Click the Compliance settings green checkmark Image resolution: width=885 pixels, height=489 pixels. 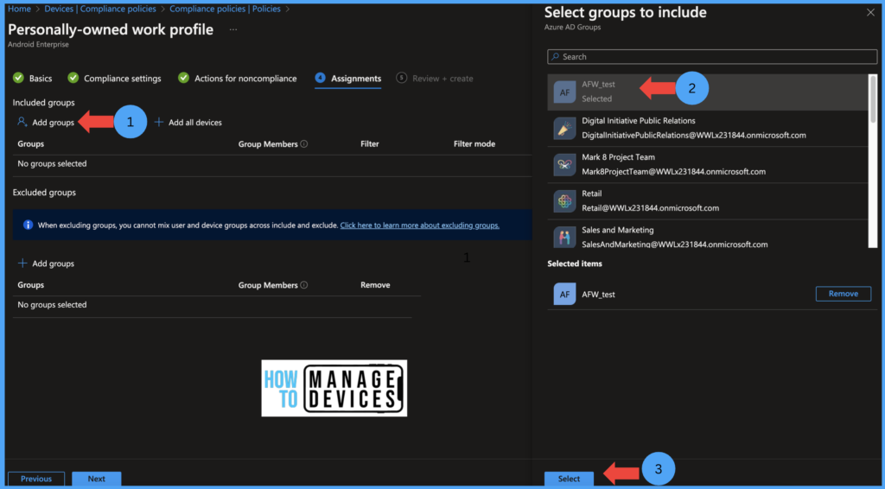click(73, 78)
